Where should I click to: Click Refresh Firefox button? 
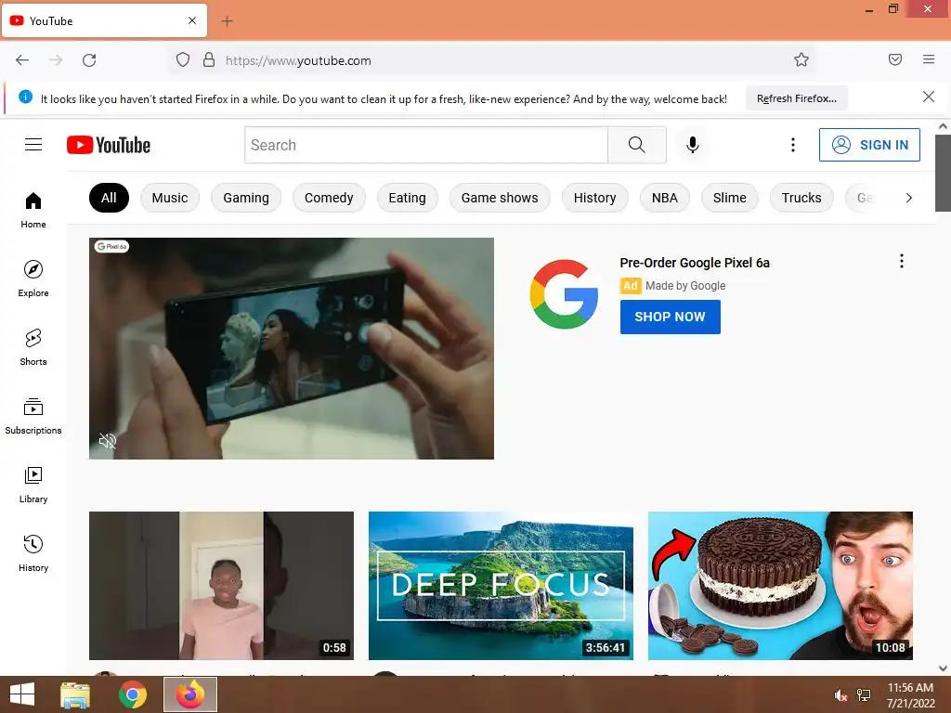pyautogui.click(x=796, y=98)
